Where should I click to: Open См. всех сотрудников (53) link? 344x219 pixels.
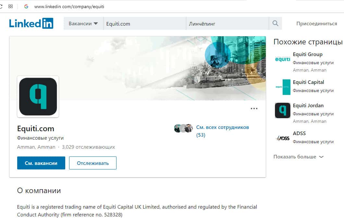click(222, 131)
